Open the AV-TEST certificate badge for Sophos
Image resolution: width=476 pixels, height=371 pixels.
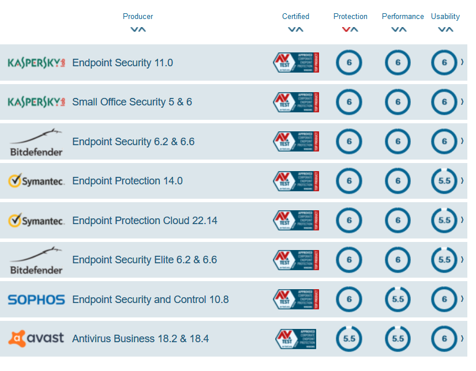click(296, 300)
